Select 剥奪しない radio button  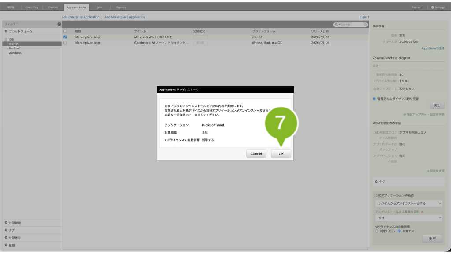pos(377,231)
